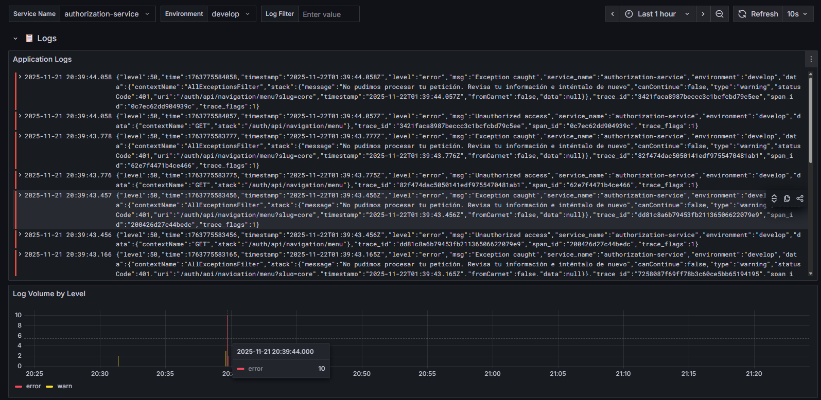The width and height of the screenshot is (821, 400).
Task: Focus the Log Filter input field
Action: (x=329, y=14)
